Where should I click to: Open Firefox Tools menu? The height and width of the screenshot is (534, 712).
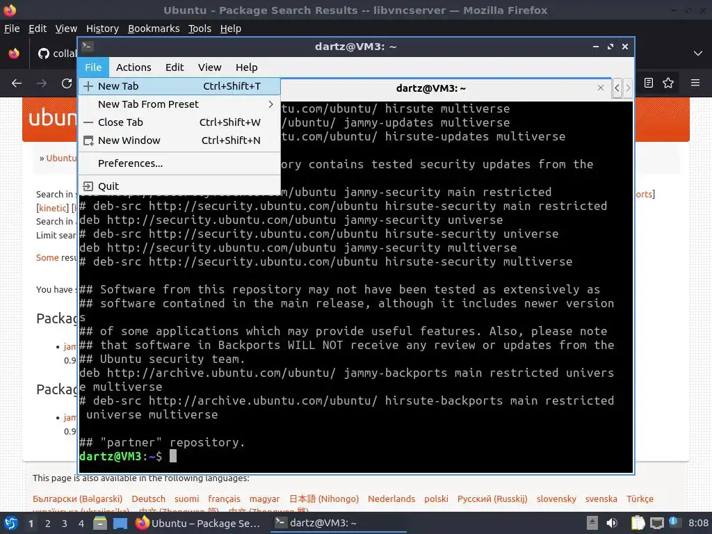point(200,29)
